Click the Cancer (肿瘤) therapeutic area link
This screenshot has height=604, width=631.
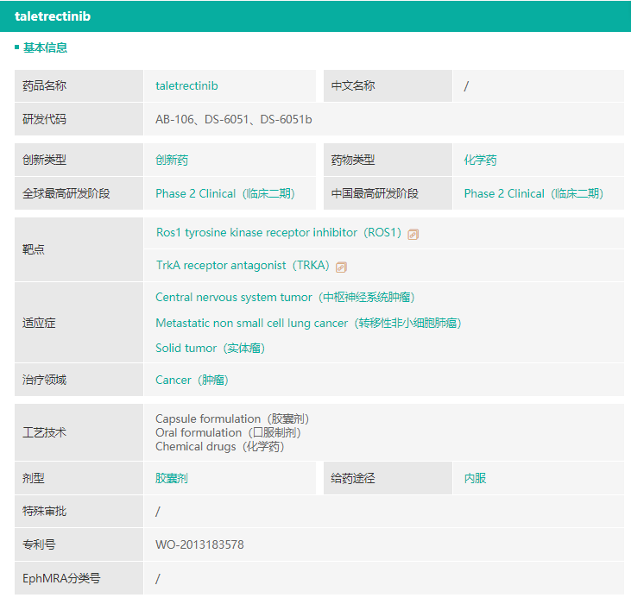coord(192,380)
